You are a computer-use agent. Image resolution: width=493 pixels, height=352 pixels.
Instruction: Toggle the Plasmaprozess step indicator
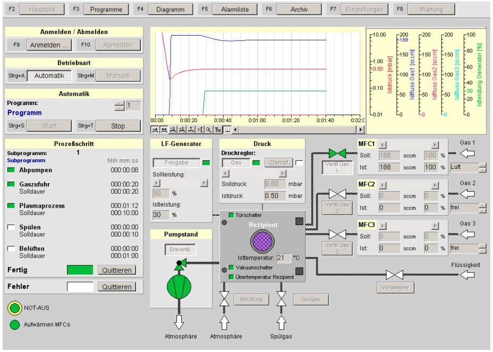coord(11,205)
